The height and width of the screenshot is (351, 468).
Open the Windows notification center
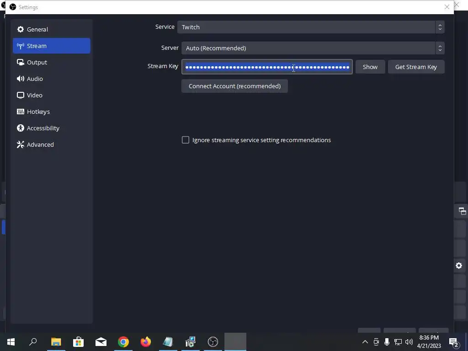click(x=454, y=342)
